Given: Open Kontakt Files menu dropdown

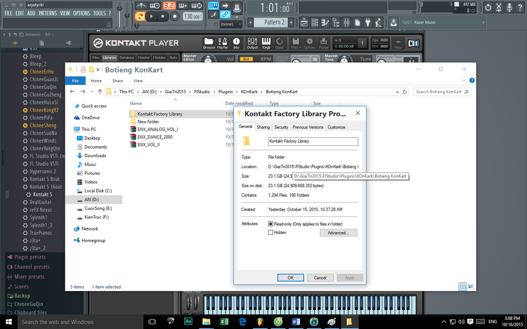Looking at the screenshot, I should click(296, 43).
